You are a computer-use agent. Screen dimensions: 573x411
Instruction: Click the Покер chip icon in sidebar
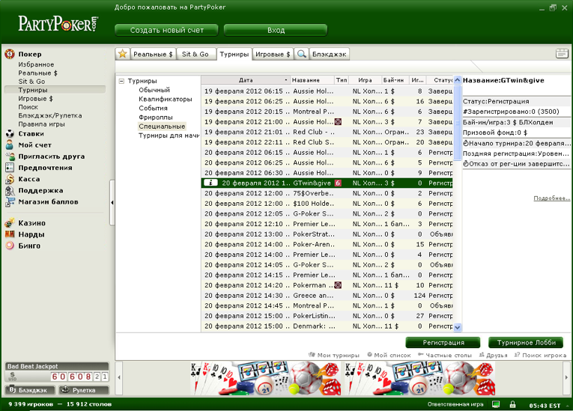pyautogui.click(x=10, y=54)
